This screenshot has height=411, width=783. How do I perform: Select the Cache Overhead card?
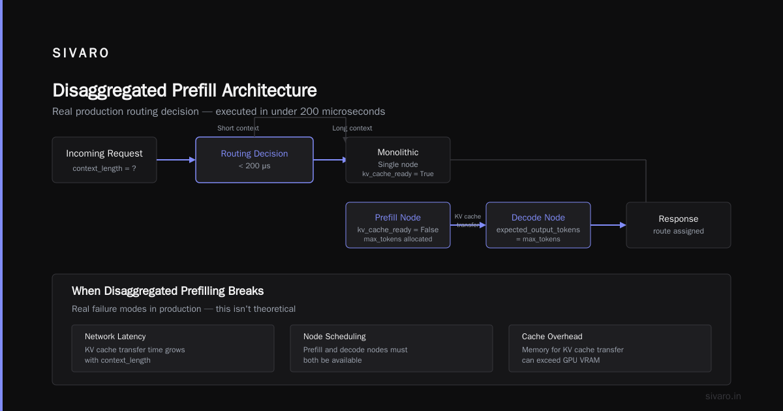point(610,348)
